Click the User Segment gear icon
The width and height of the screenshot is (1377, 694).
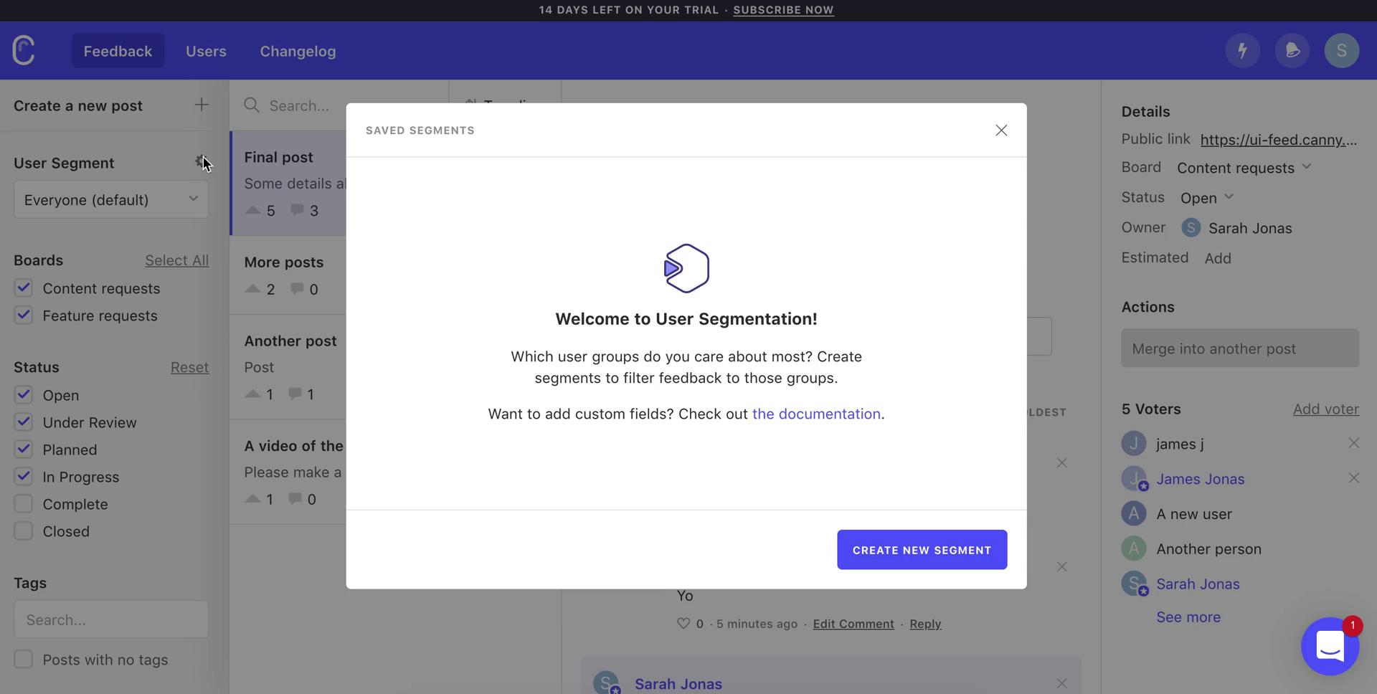(201, 162)
